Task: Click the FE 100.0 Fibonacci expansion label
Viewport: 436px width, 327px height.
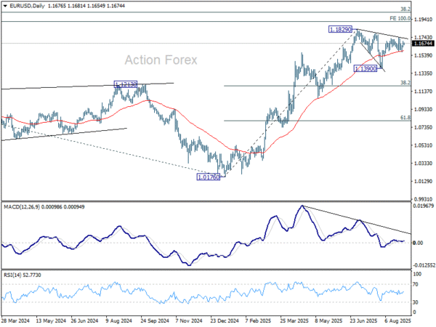Action: (x=400, y=18)
